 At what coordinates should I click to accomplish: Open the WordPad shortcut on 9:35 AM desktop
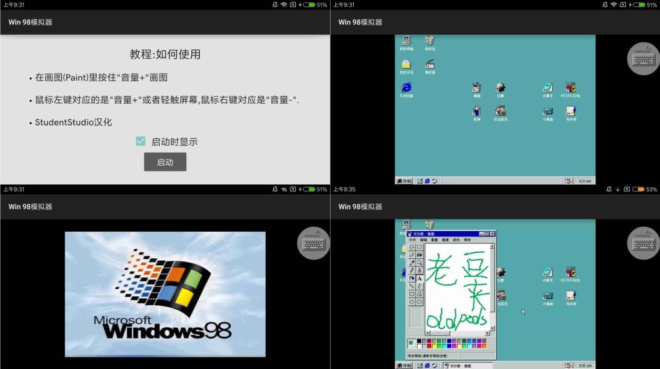point(571,298)
